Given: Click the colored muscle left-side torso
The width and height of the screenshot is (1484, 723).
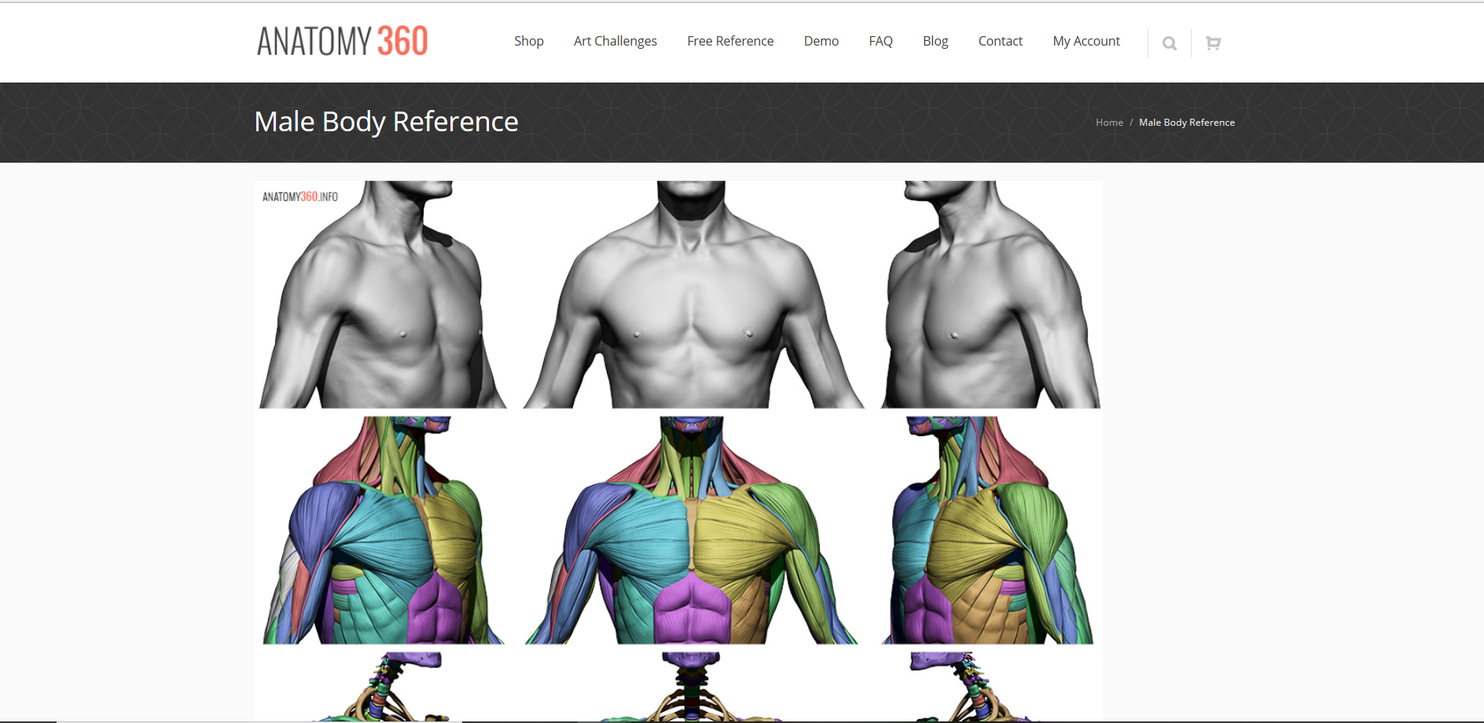Looking at the screenshot, I should (x=383, y=530).
